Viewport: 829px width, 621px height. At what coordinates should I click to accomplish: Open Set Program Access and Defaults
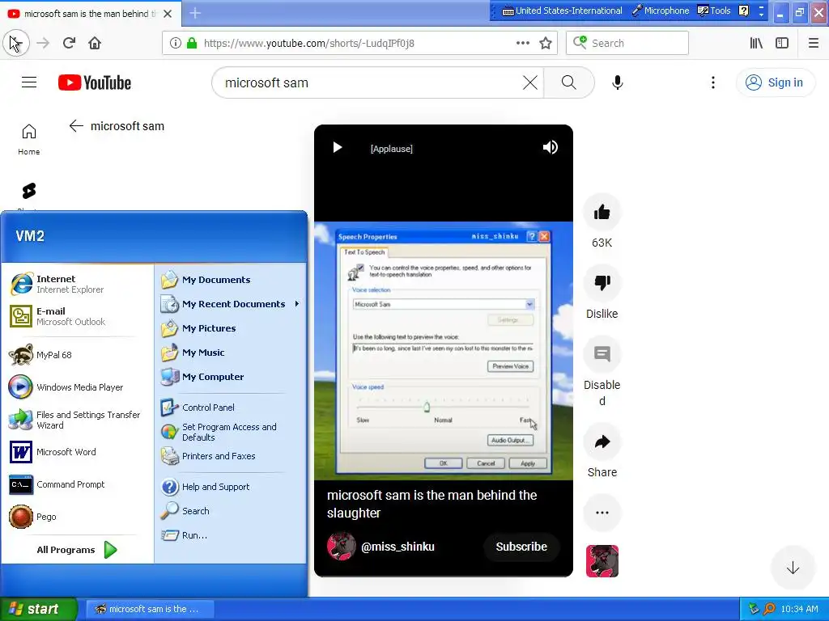231,432
